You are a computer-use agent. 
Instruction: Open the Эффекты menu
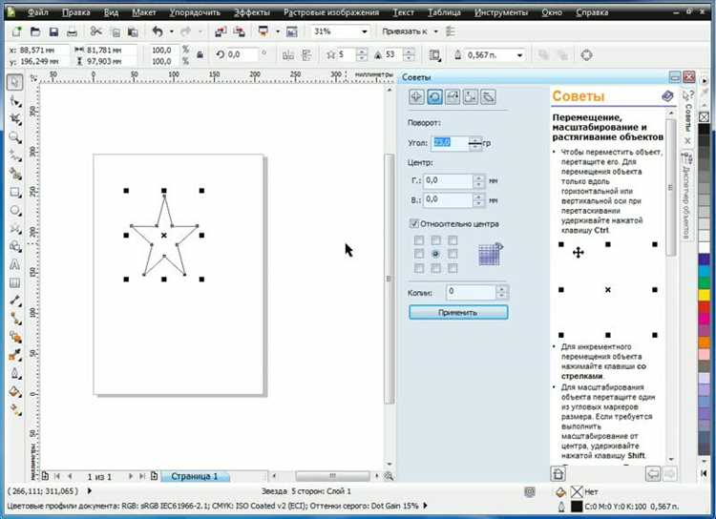[252, 12]
